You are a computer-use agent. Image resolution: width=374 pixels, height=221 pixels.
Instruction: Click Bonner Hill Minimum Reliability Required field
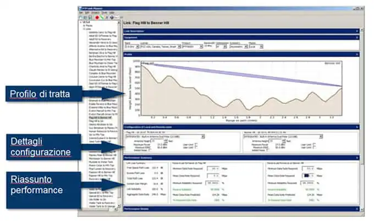coord(307,183)
